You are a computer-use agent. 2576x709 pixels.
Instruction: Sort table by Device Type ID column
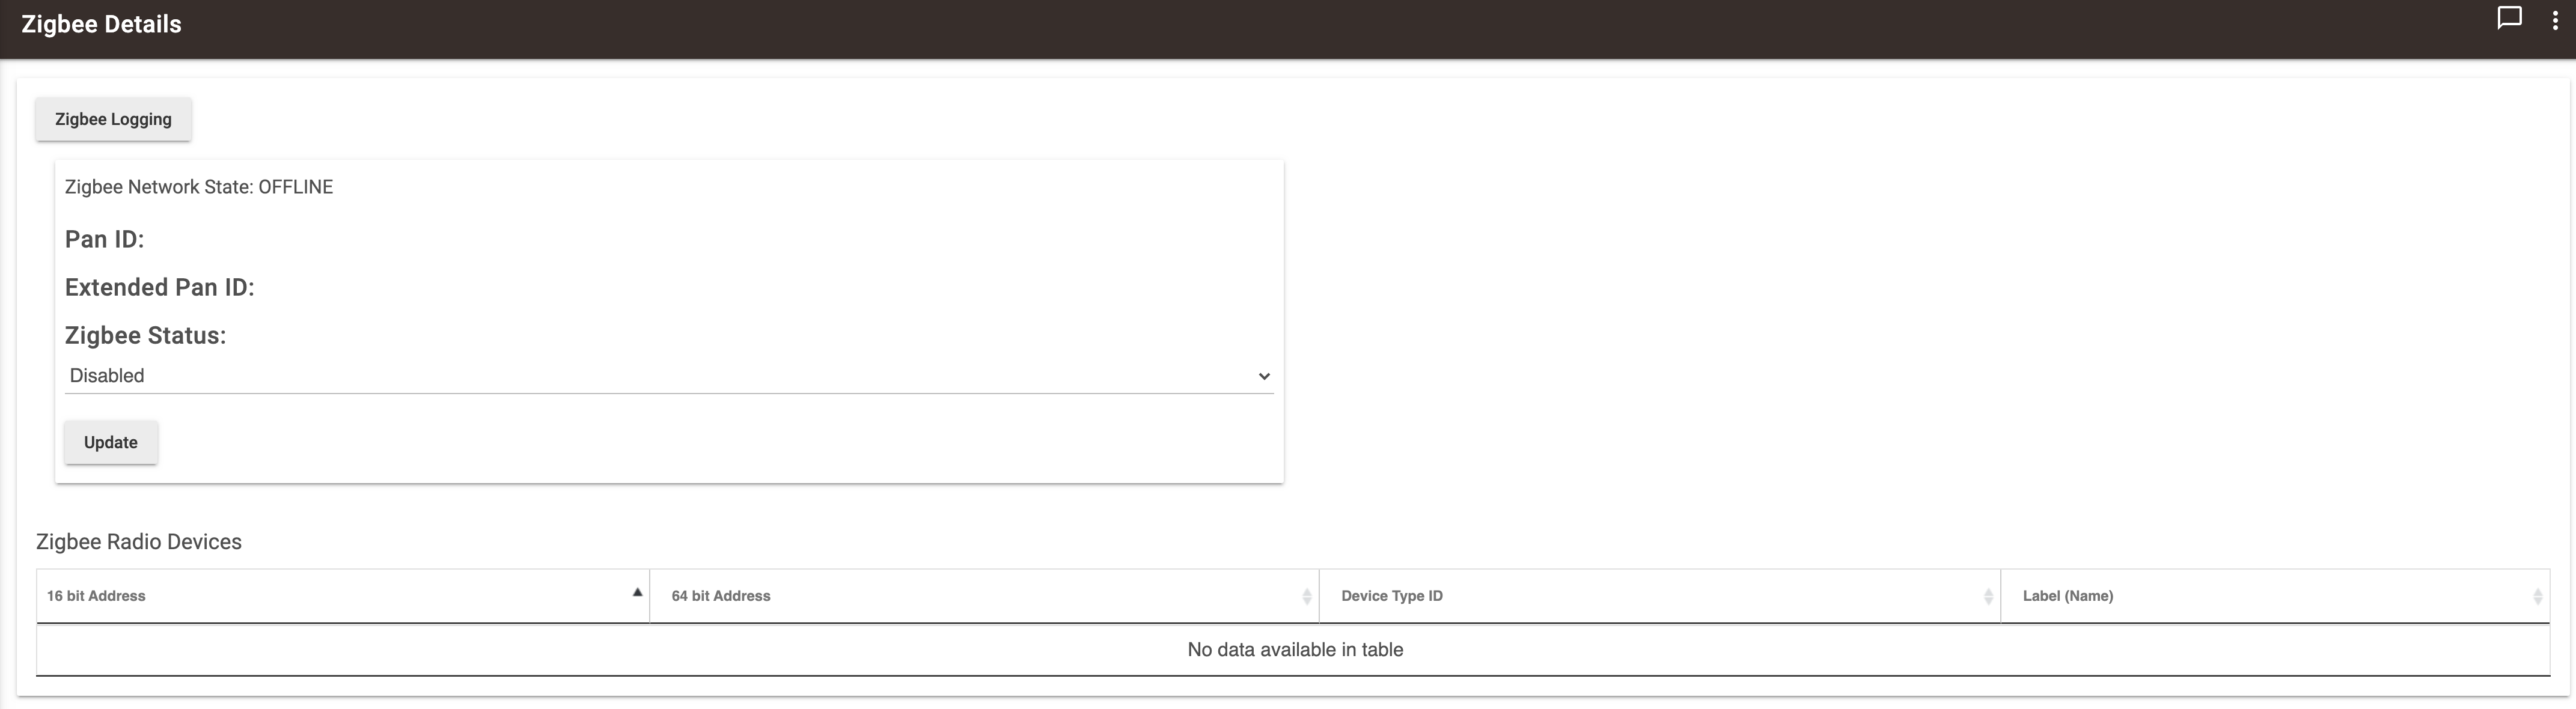point(1660,596)
